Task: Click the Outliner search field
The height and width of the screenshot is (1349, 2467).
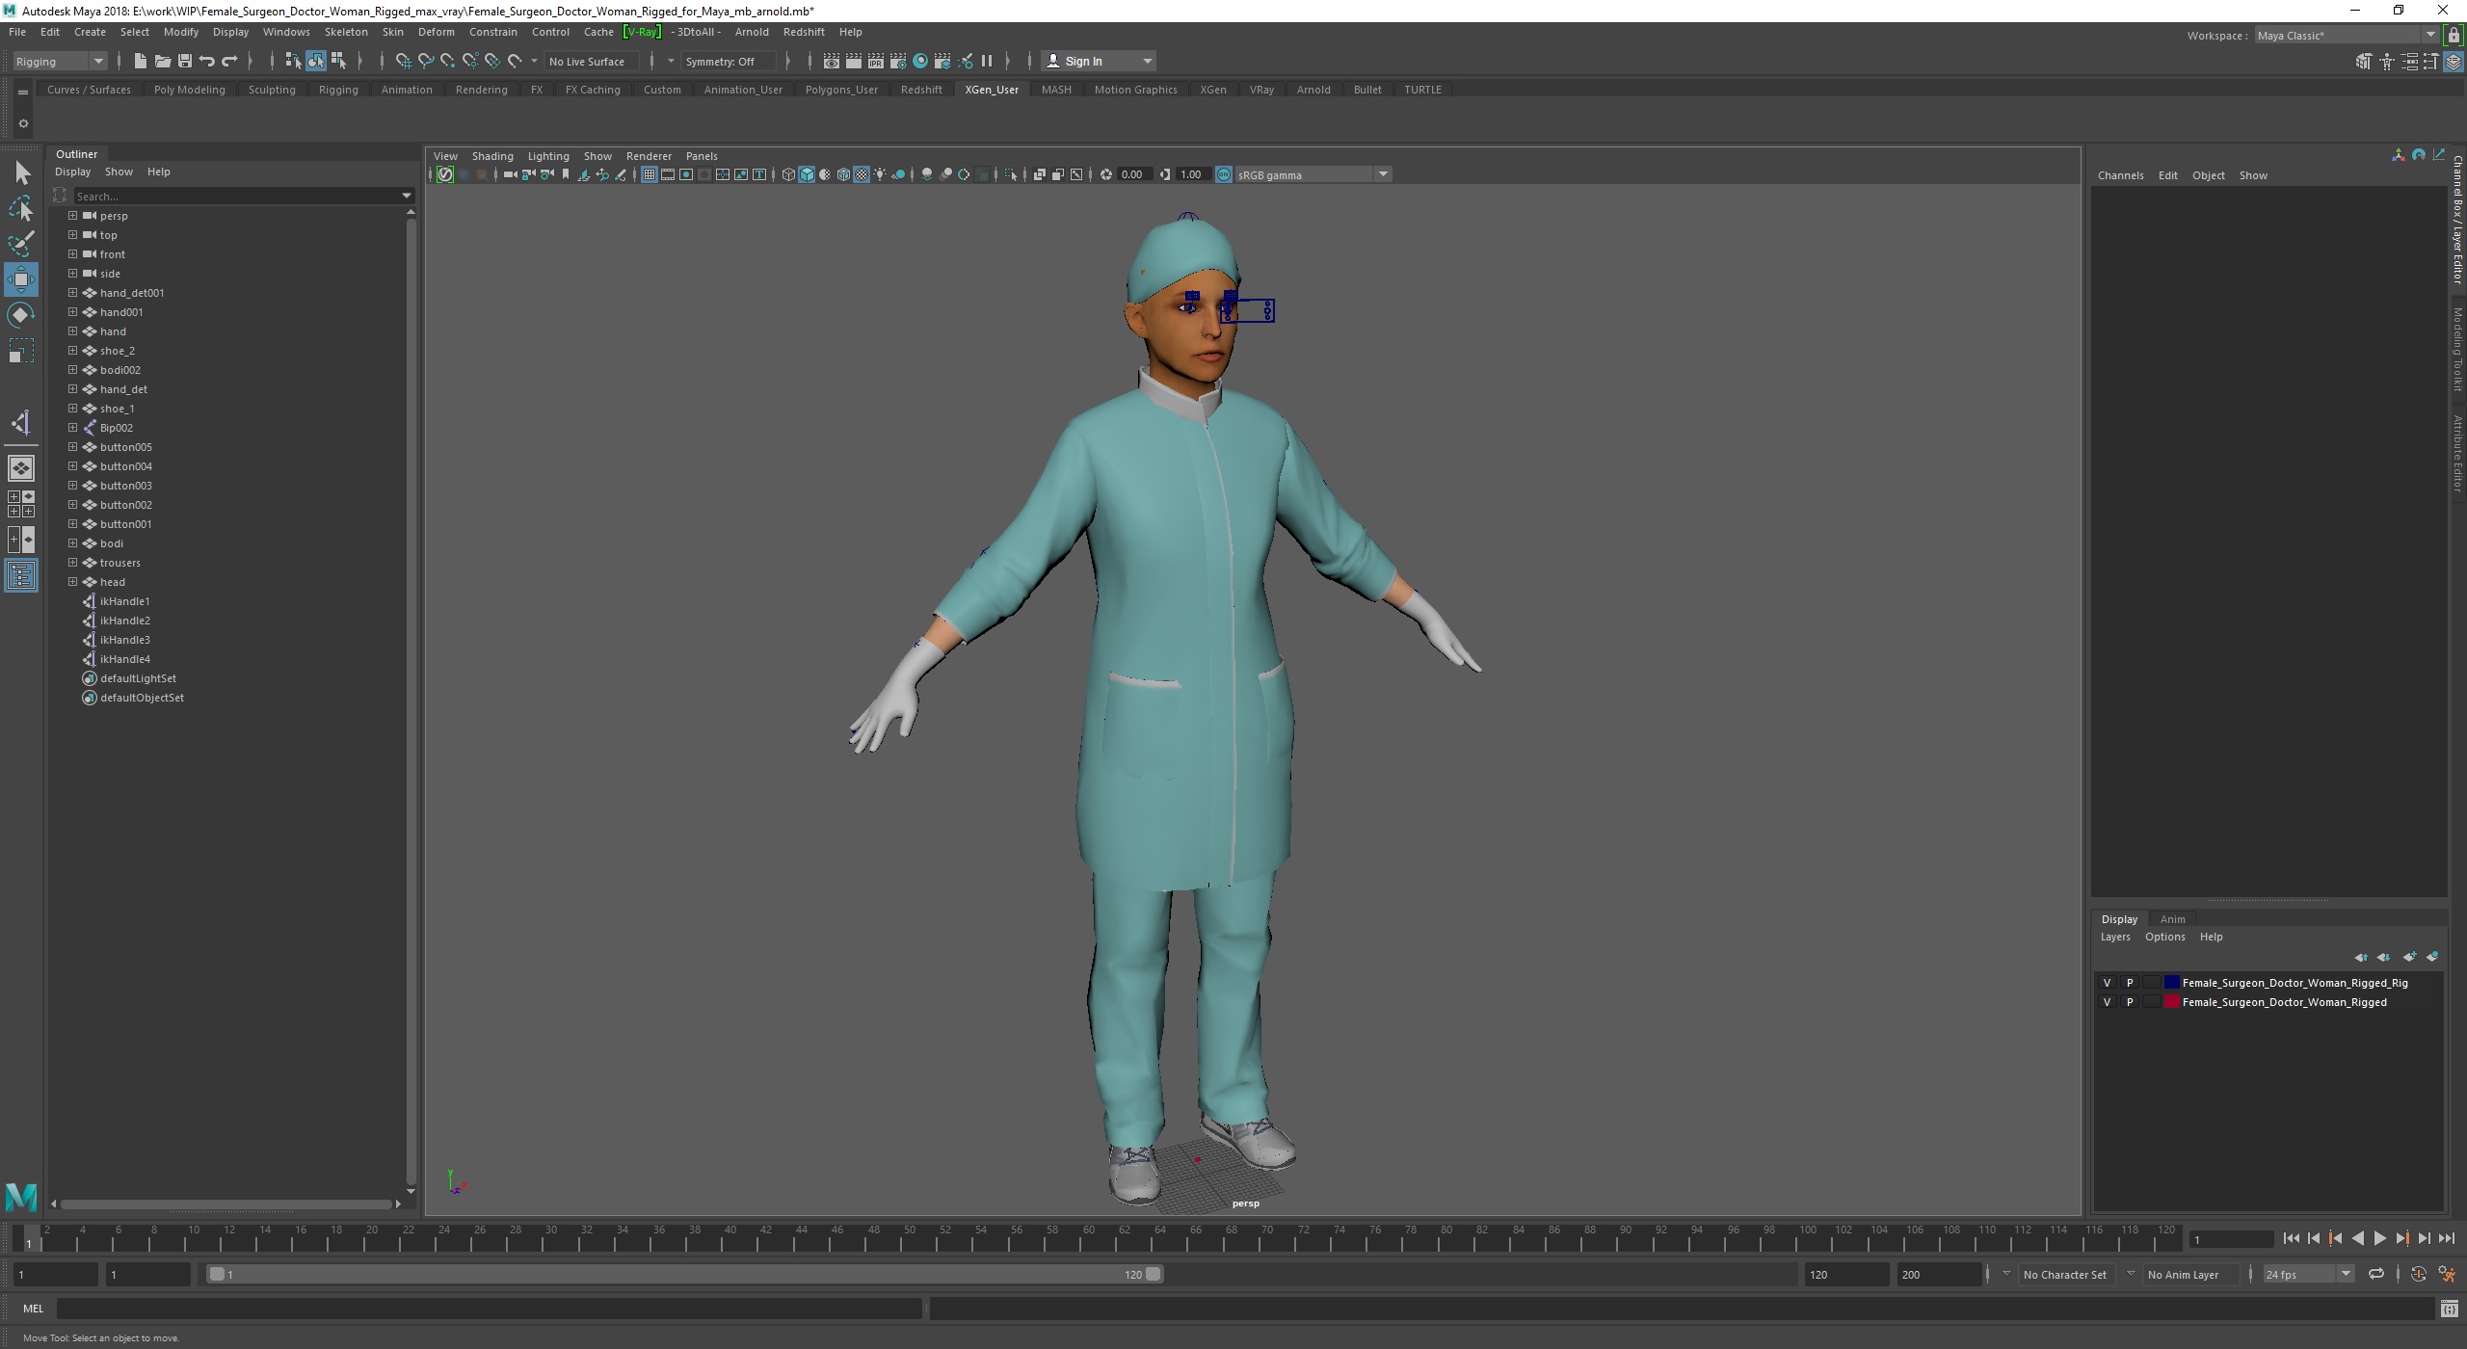Action: click(237, 196)
